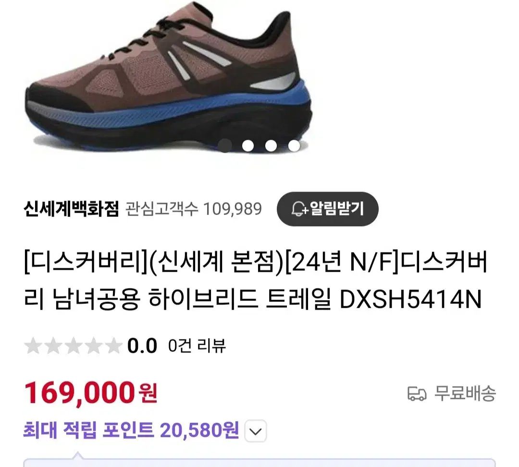Click the third rating star
This screenshot has height=467, width=519.
[74, 346]
